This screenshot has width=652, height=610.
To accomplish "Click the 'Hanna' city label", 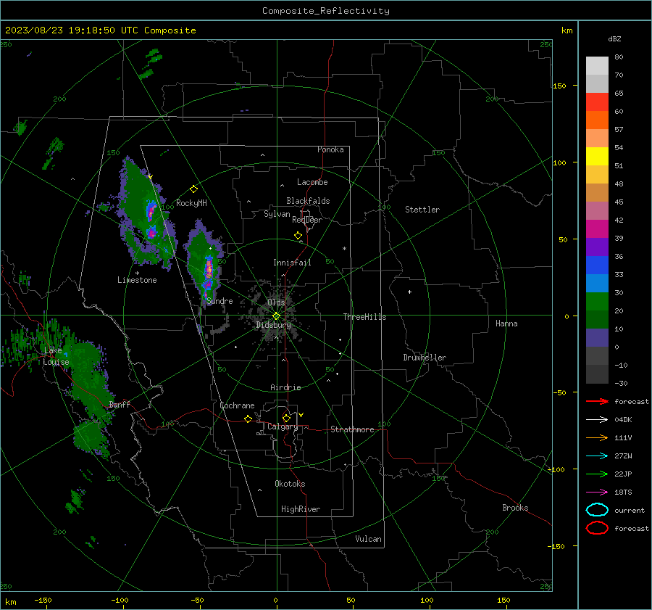I will pyautogui.click(x=506, y=323).
